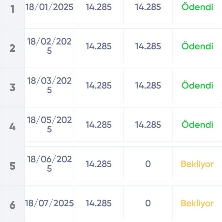The image size is (222, 222).
Task: Click the Ödendi status in row 2
Action: 197,46
